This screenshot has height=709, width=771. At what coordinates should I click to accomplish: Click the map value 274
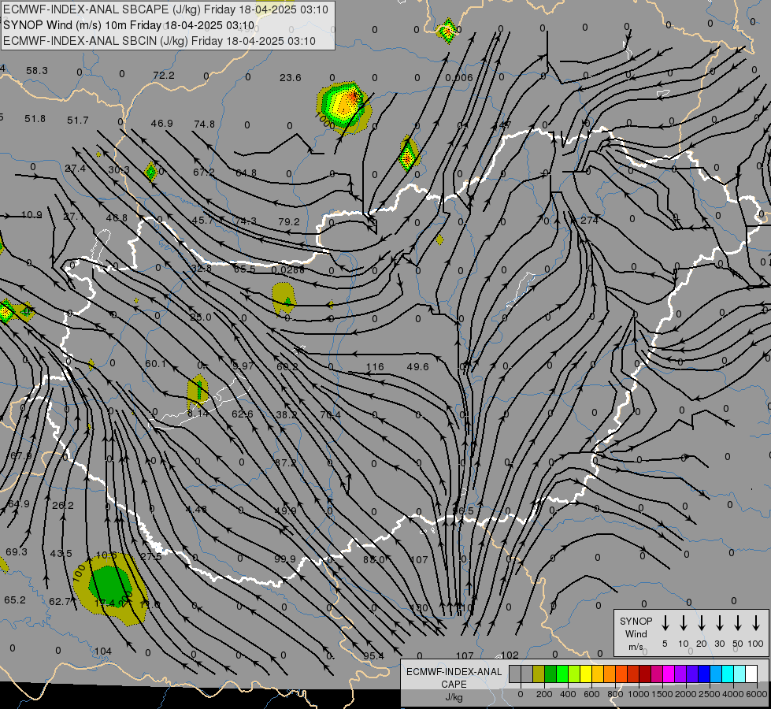click(x=590, y=220)
